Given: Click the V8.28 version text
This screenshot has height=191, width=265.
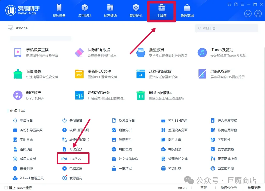Looking at the screenshot, I should coord(182,188).
